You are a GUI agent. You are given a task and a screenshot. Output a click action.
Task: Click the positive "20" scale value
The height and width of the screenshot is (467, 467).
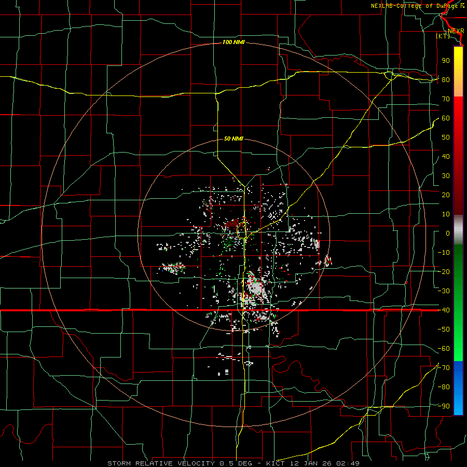coord(446,195)
